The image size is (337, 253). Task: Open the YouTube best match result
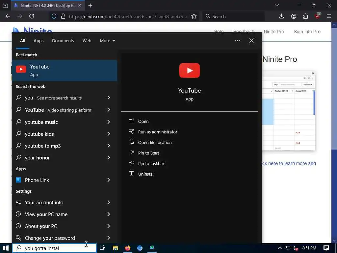tap(65, 70)
